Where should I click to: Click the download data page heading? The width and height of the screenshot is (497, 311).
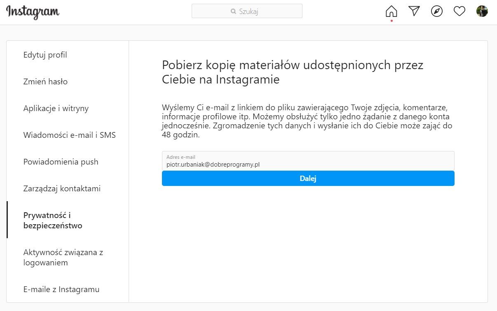click(293, 72)
